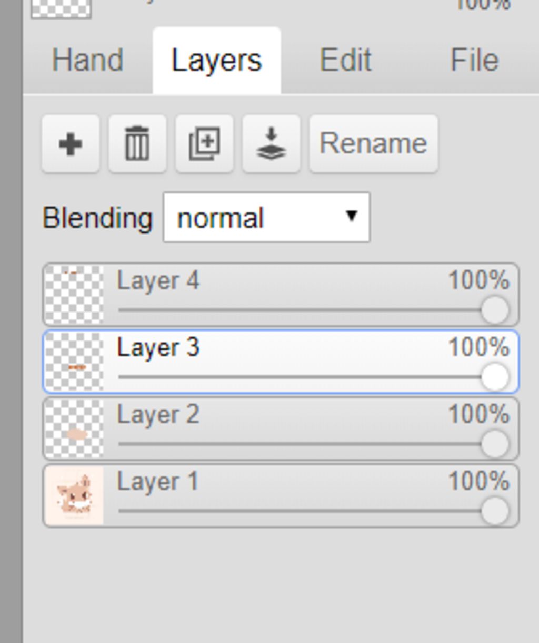The image size is (539, 643).
Task: Click the Layer 1 fox thumbnail
Action: pyautogui.click(x=74, y=495)
